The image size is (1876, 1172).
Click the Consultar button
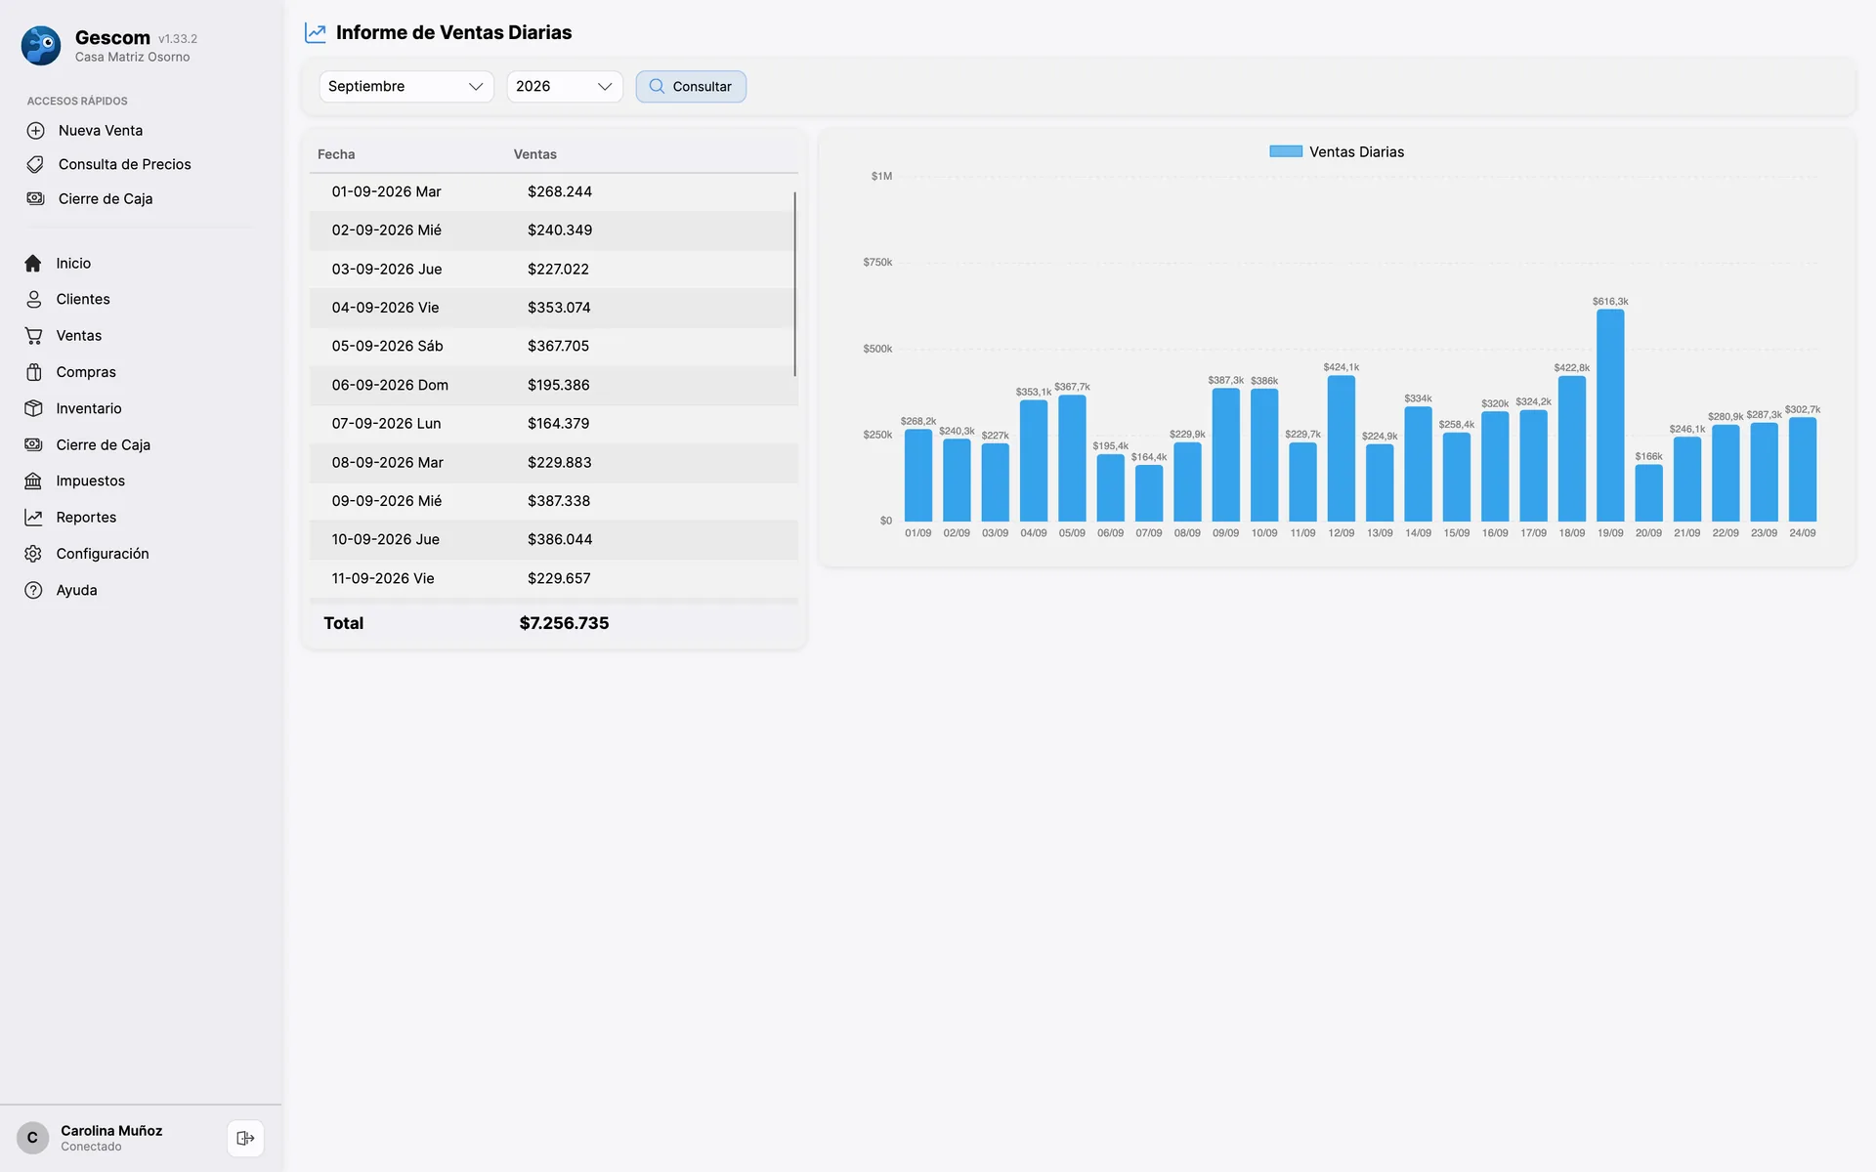(691, 86)
